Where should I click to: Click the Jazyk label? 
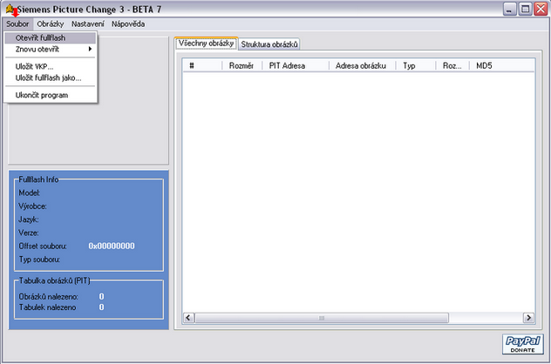(29, 219)
